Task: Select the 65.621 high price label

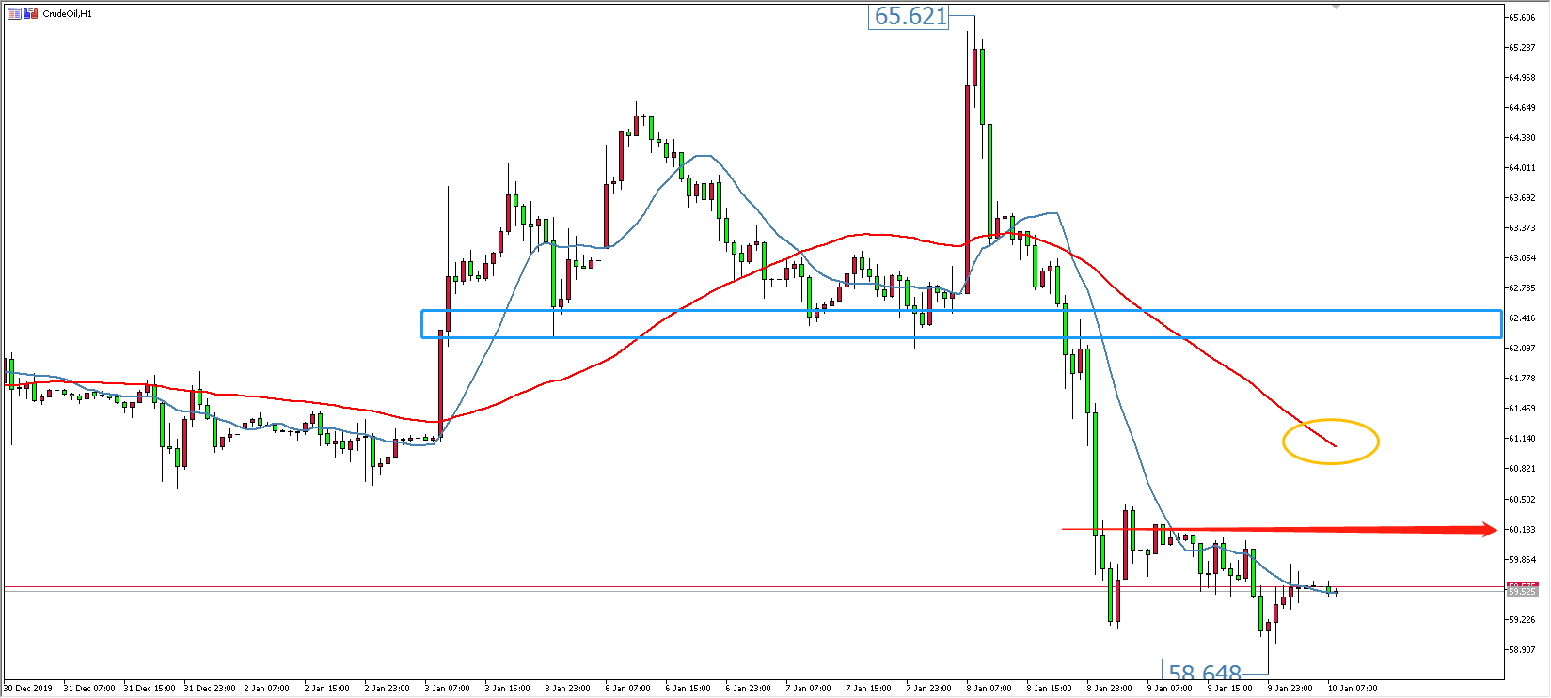Action: coord(910,16)
